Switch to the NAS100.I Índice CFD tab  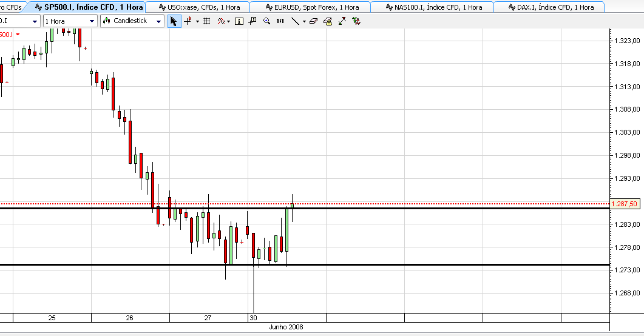pos(434,7)
